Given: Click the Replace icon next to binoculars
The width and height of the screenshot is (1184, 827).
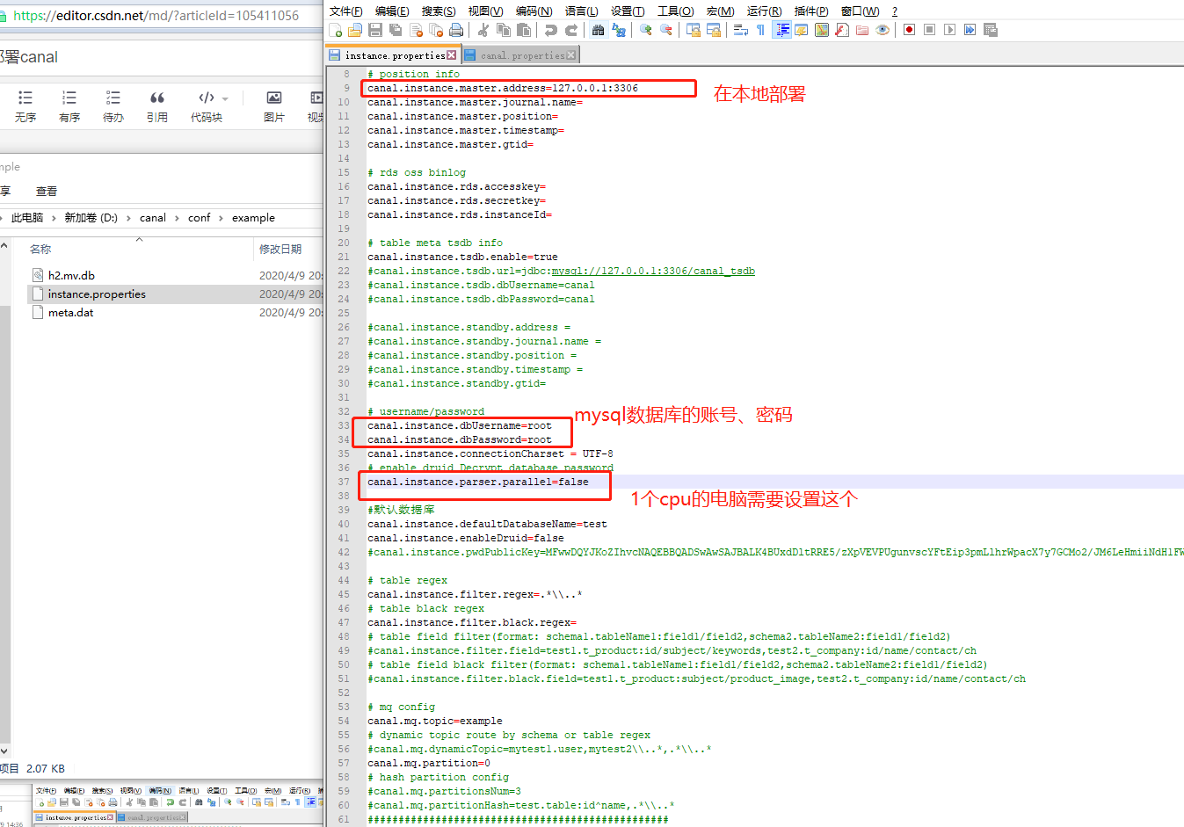Looking at the screenshot, I should coord(619,30).
